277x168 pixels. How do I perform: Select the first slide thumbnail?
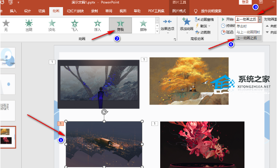tap(8, 58)
